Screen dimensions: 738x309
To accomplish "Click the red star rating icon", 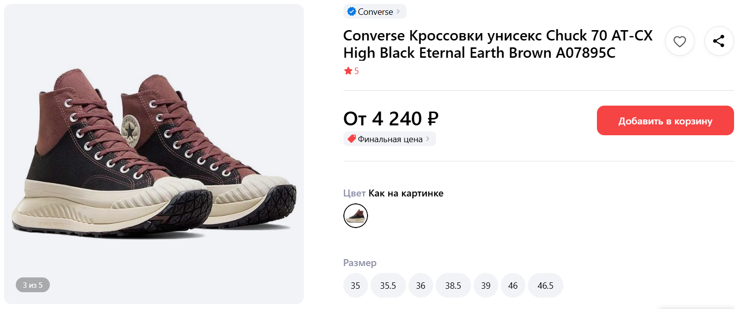I will pos(348,71).
